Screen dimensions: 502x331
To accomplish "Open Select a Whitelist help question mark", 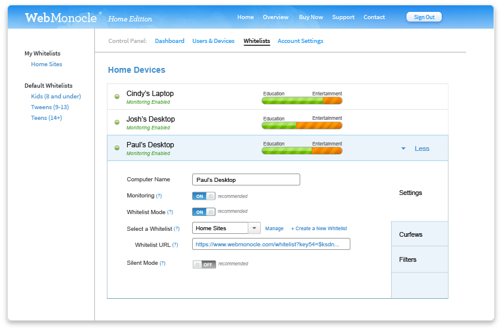I will tap(177, 228).
